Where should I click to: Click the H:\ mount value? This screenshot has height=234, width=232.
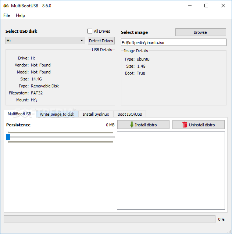tap(34, 100)
